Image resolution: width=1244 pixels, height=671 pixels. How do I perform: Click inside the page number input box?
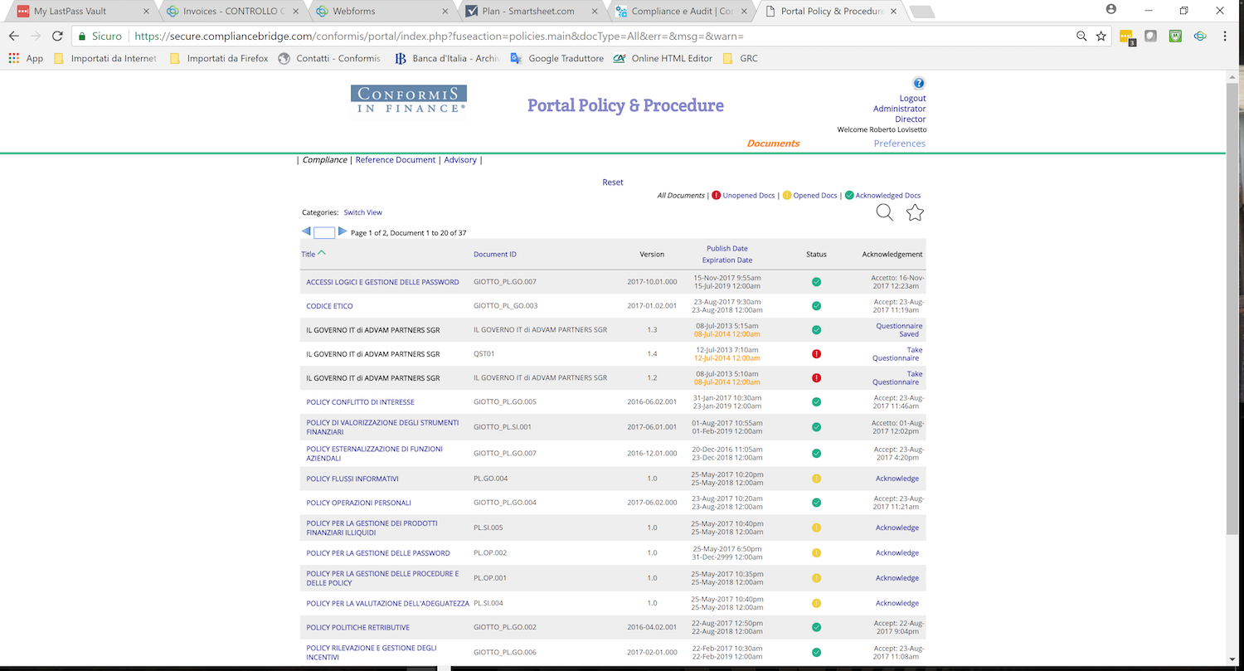click(x=323, y=233)
